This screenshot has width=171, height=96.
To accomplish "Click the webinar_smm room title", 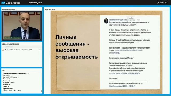I will 36,3.
